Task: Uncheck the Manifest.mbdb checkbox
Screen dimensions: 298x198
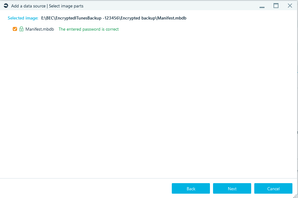Action: (15, 29)
